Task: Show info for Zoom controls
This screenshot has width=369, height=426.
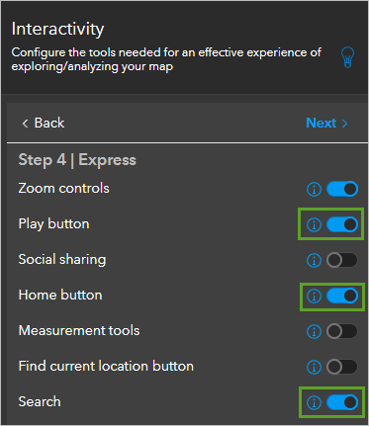Action: click(x=314, y=190)
